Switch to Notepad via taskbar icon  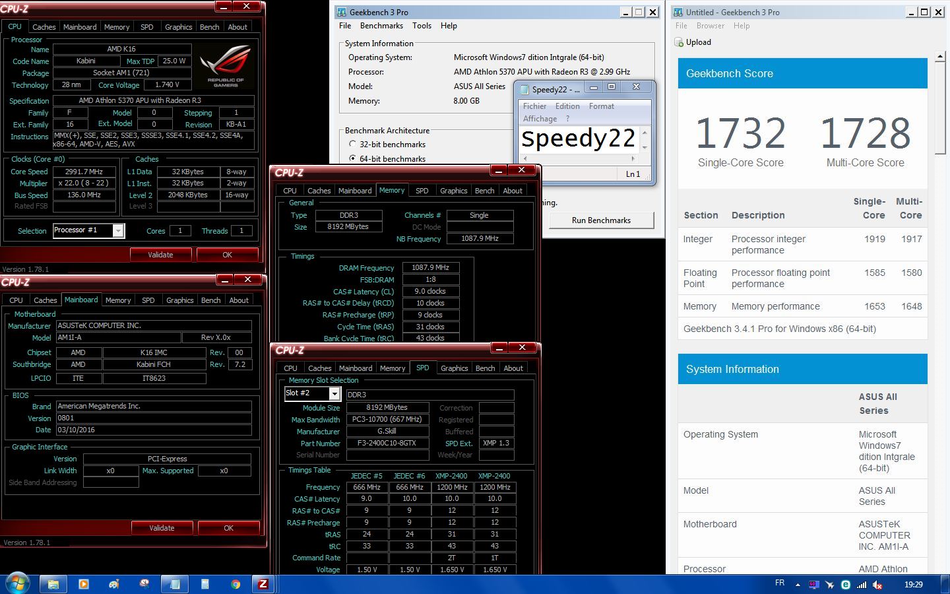(x=175, y=584)
